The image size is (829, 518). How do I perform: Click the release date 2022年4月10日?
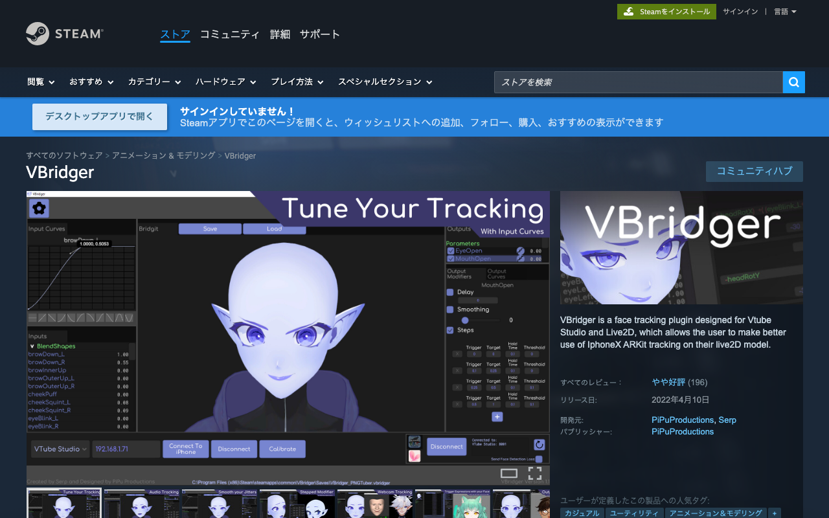point(681,400)
